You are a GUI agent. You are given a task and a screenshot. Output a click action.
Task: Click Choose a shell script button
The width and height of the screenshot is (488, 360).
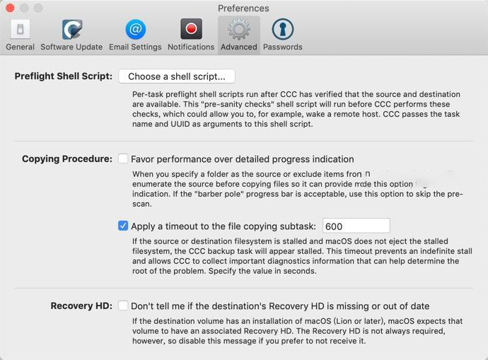click(177, 76)
